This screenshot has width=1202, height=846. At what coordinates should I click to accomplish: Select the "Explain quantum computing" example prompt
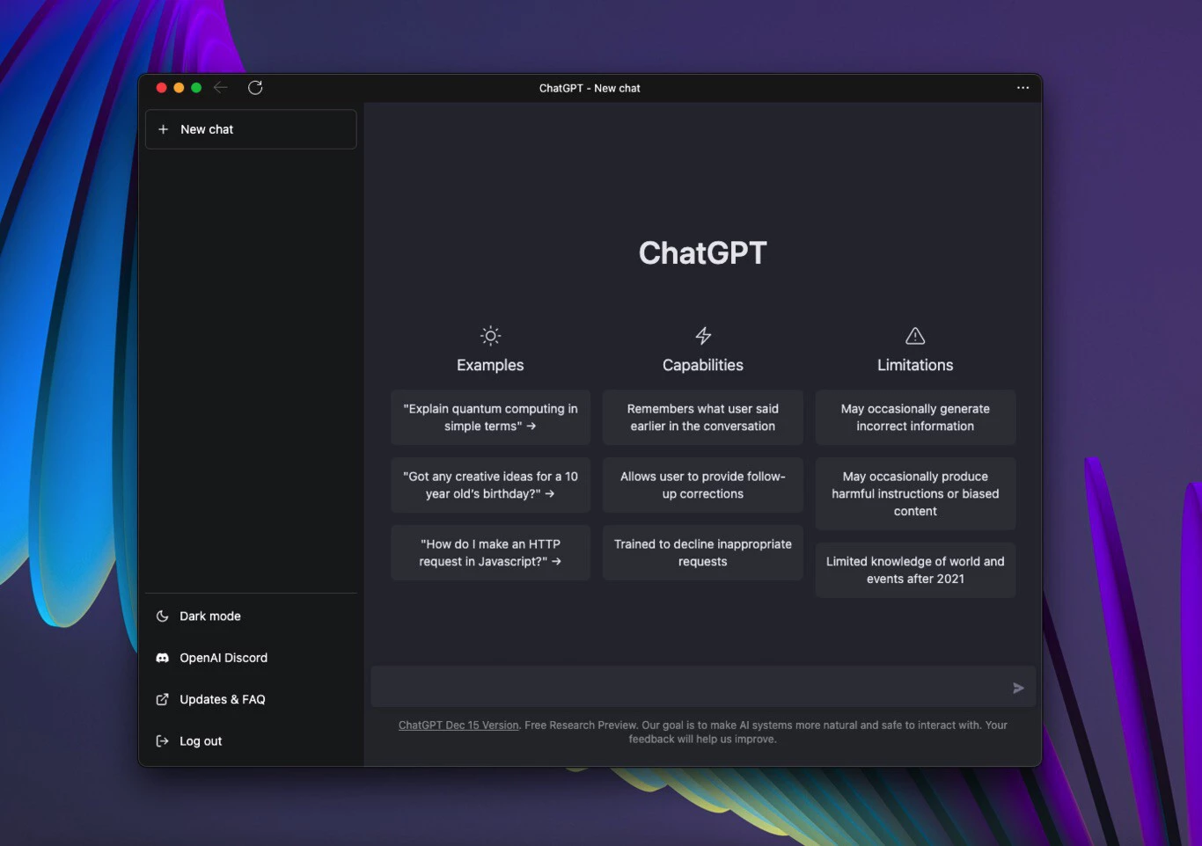[x=490, y=418]
